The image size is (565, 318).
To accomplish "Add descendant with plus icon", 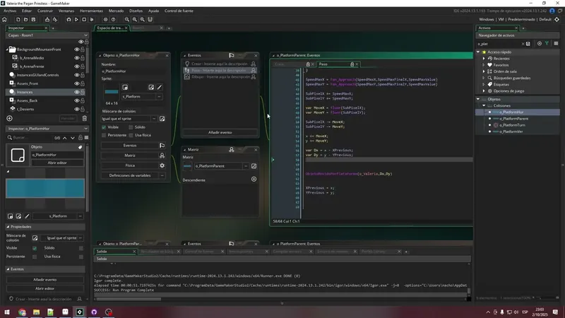I will tap(254, 179).
